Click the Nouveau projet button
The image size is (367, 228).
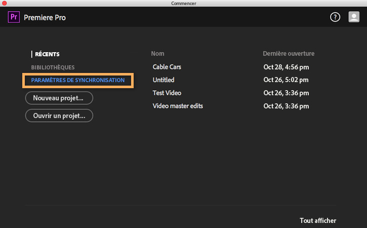click(x=59, y=98)
